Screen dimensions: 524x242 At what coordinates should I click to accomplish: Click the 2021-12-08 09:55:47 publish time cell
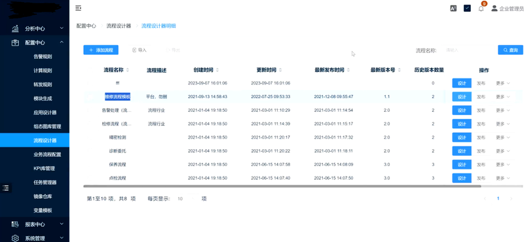(x=333, y=97)
